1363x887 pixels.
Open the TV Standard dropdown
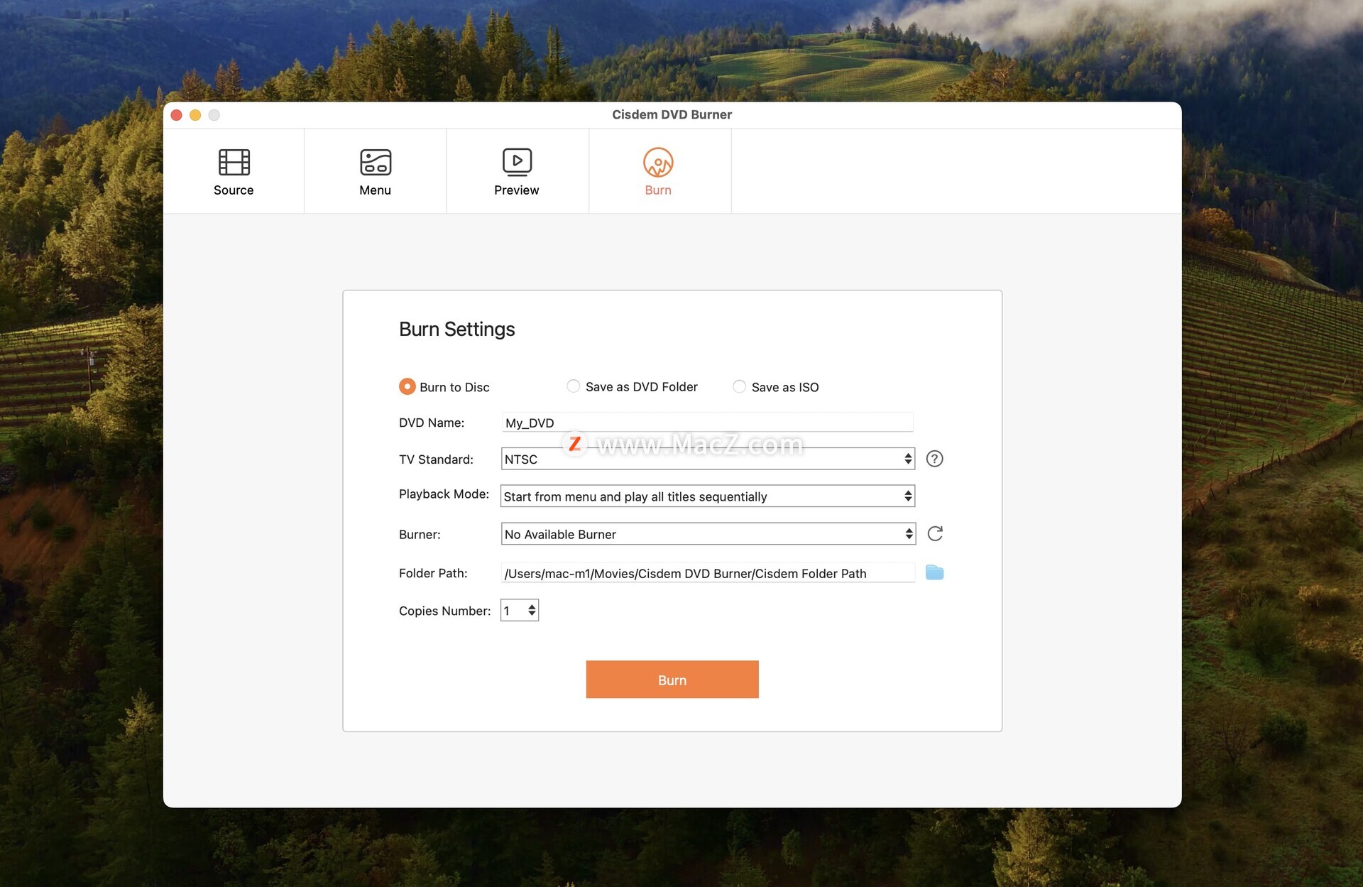(x=708, y=459)
